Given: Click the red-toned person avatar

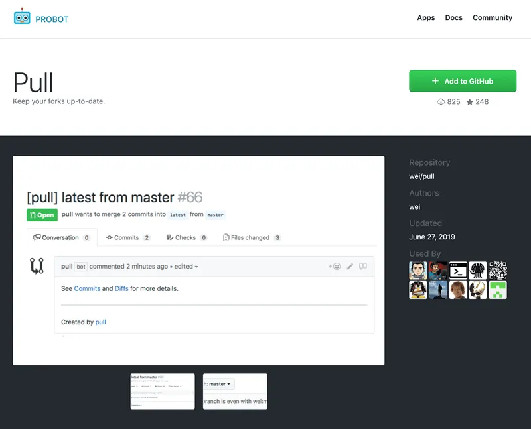Looking at the screenshot, I should (x=438, y=271).
